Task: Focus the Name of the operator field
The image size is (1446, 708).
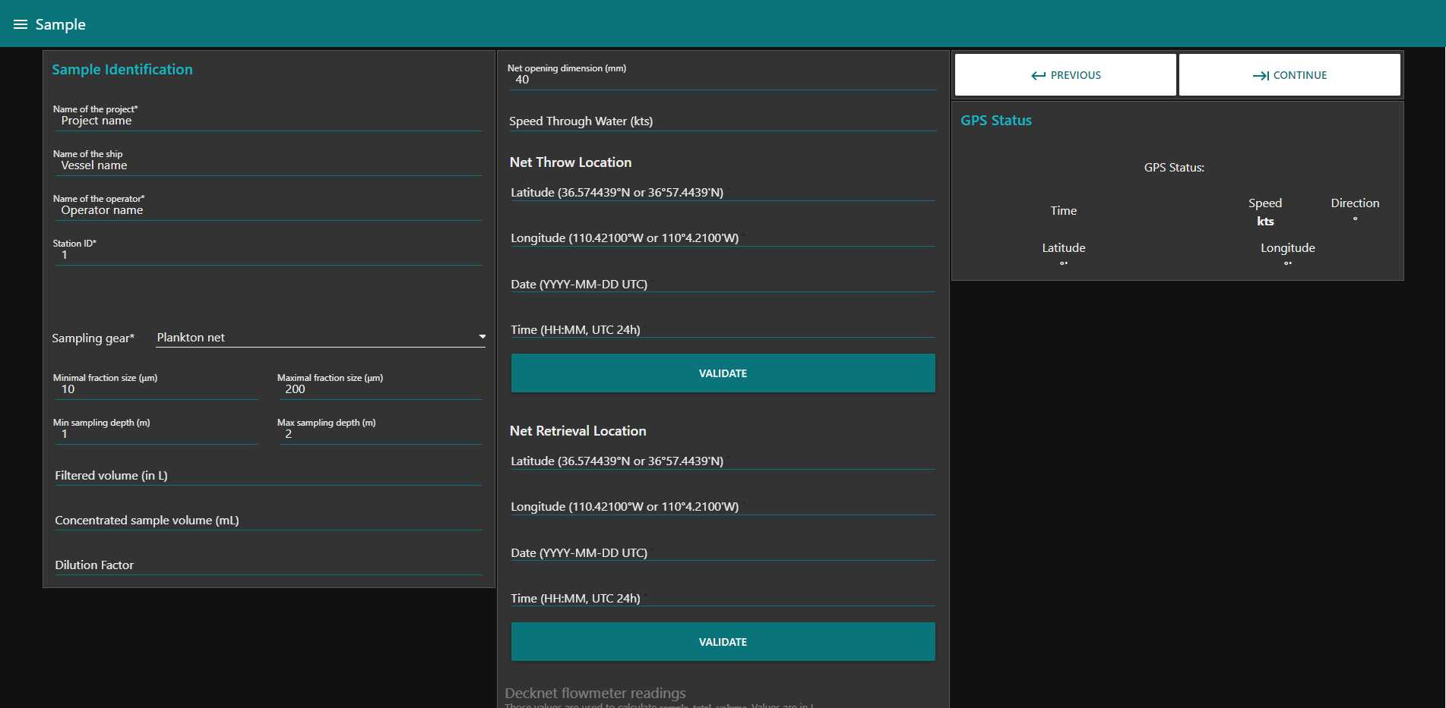Action: (x=267, y=211)
